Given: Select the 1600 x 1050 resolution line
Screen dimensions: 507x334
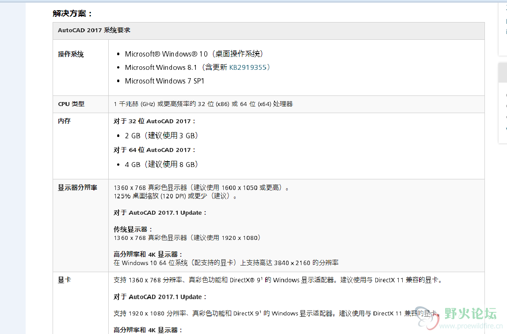Looking at the screenshot, I should pyautogui.click(x=202, y=187).
